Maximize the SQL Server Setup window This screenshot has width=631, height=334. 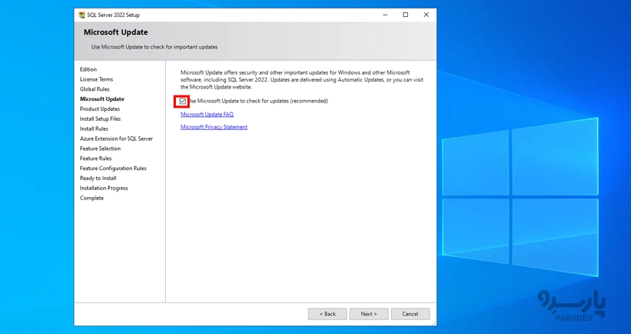[405, 15]
